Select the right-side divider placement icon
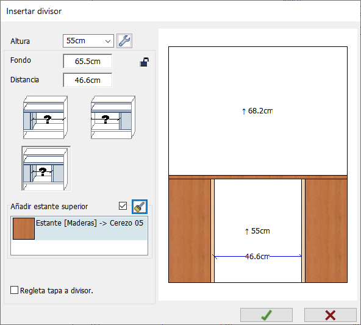This screenshot has height=325, width=361. pos(113,118)
